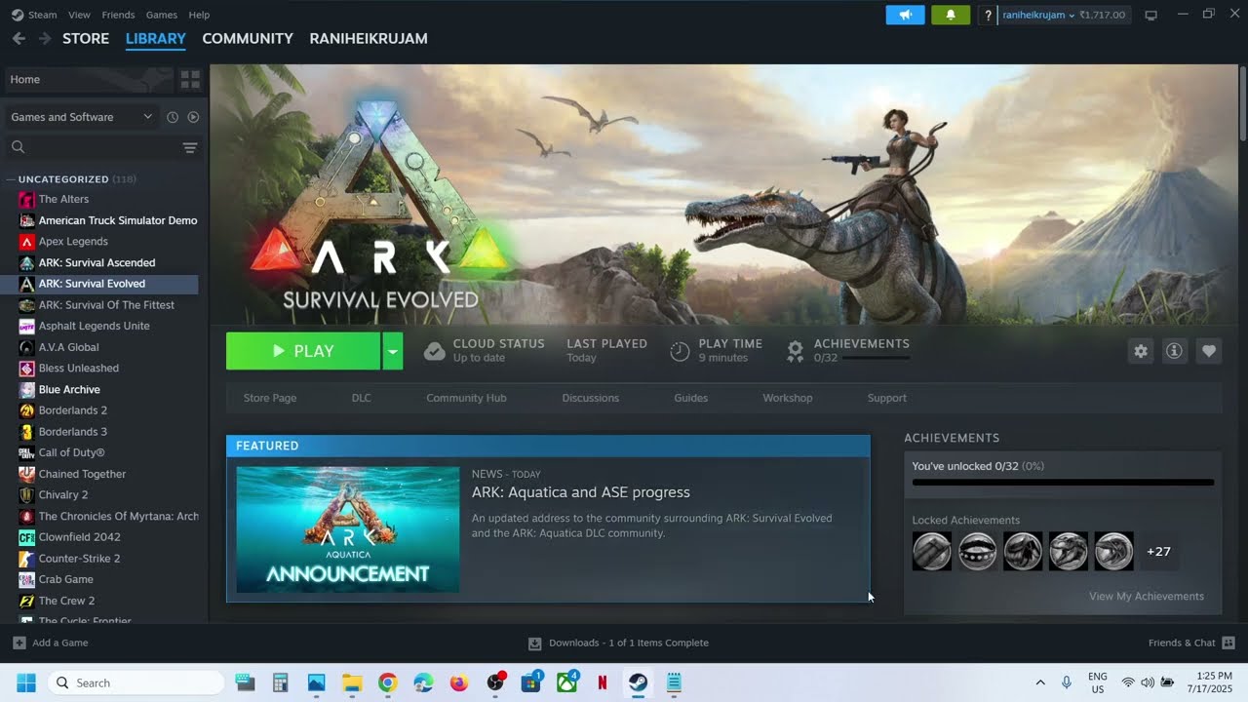Viewport: 1248px width, 702px height.
Task: Click the Windows Start button
Action: (x=26, y=682)
